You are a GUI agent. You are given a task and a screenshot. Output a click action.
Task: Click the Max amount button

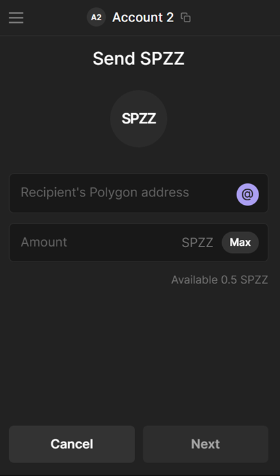[x=240, y=243]
